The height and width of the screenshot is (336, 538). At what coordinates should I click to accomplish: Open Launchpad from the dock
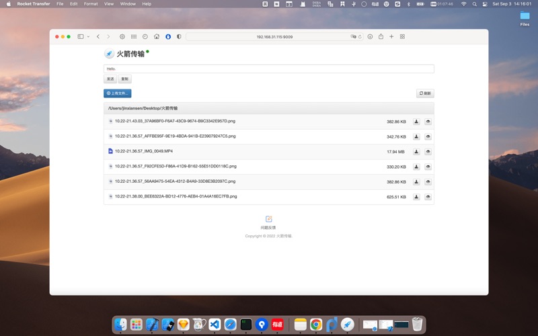pyautogui.click(x=137, y=324)
